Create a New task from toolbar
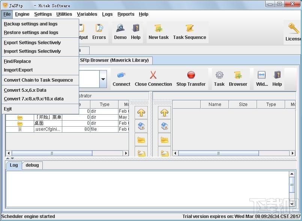This screenshot has width=302, height=221. pyautogui.click(x=159, y=32)
